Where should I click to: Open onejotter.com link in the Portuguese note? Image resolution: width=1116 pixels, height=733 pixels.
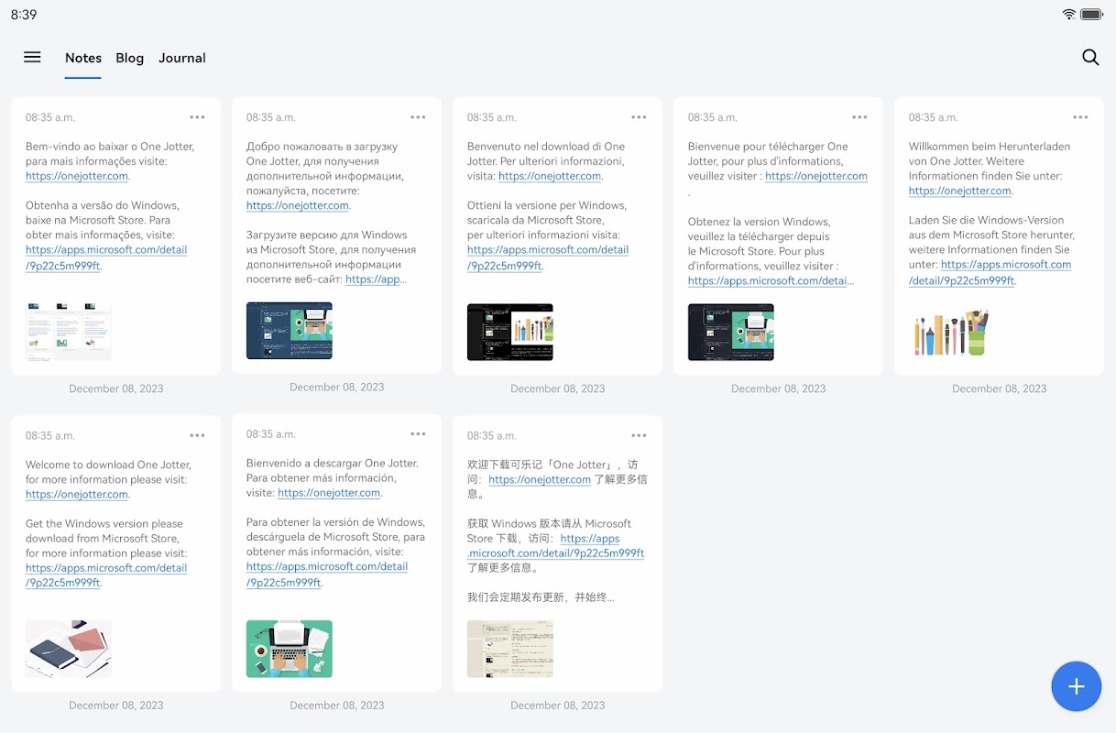pos(77,176)
